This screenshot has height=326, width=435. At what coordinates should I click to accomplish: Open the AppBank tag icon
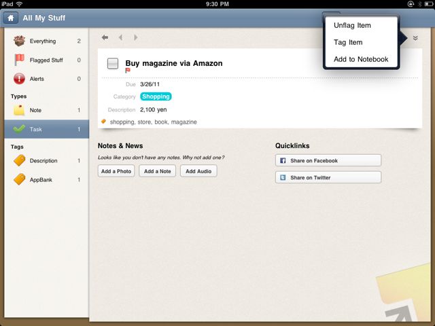[19, 179]
